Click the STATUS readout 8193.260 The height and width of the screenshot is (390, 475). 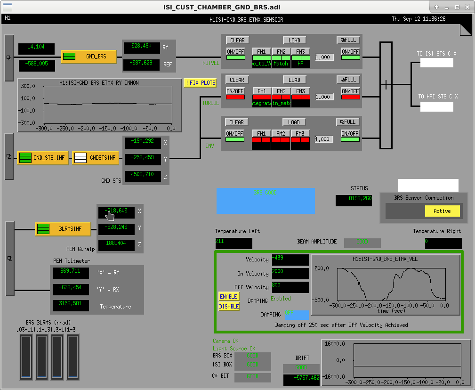click(354, 201)
